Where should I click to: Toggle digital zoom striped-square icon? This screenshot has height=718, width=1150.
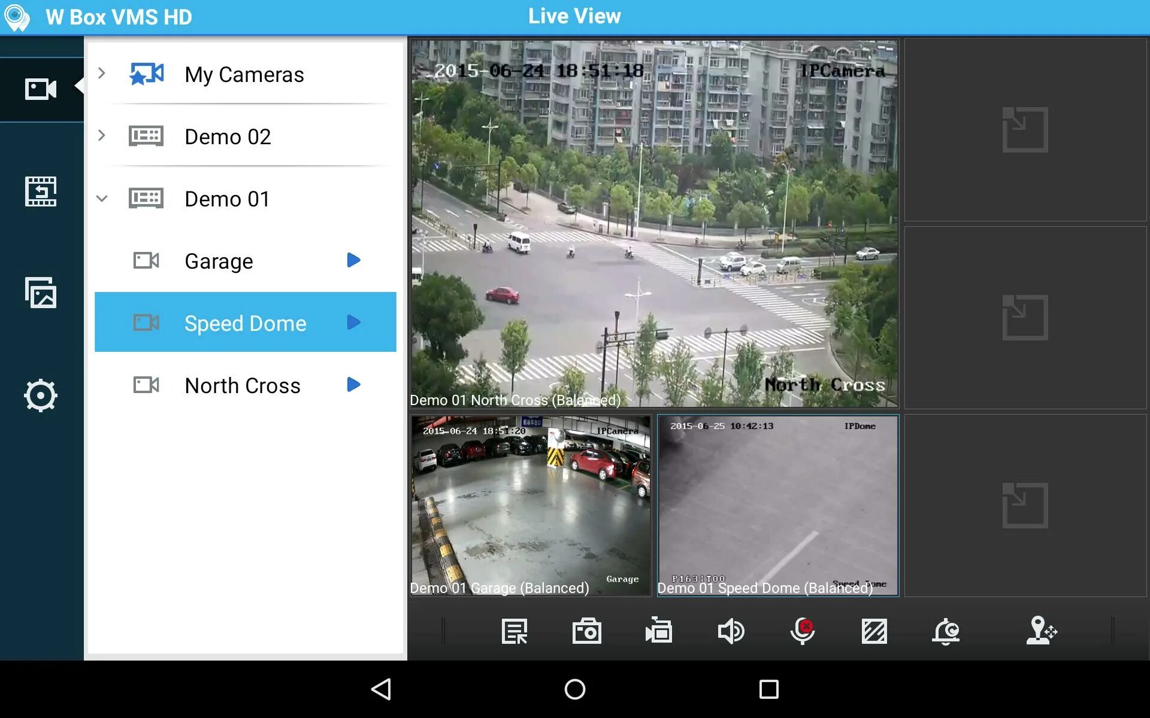coord(874,631)
